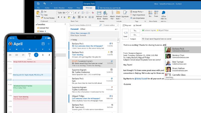Click the Discard X icon
Viewport: 201px width, 113px height.
[x=134, y=26]
